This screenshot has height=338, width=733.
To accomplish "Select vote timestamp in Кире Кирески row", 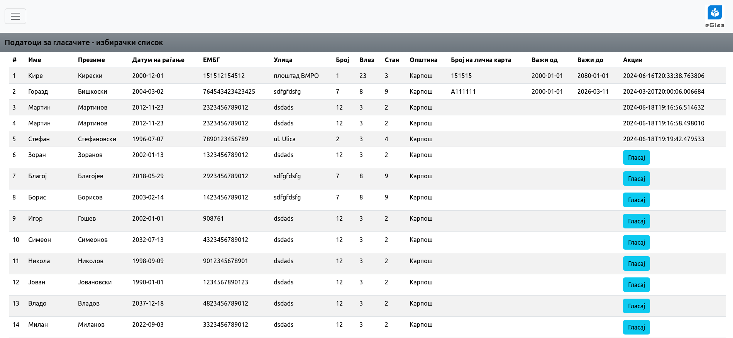I will tap(663, 76).
